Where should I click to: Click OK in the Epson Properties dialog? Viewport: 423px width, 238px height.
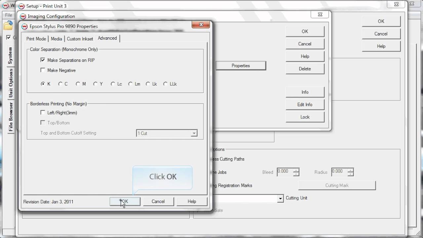tap(125, 201)
